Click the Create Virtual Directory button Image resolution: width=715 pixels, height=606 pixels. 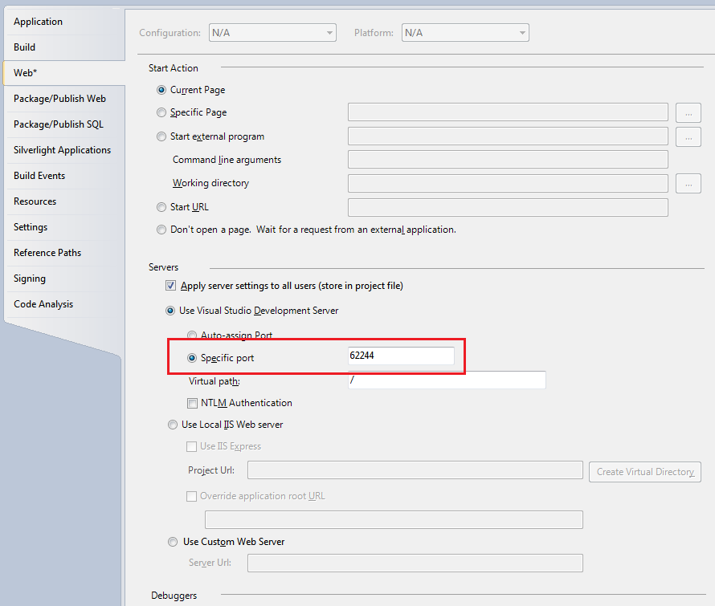[x=645, y=472]
